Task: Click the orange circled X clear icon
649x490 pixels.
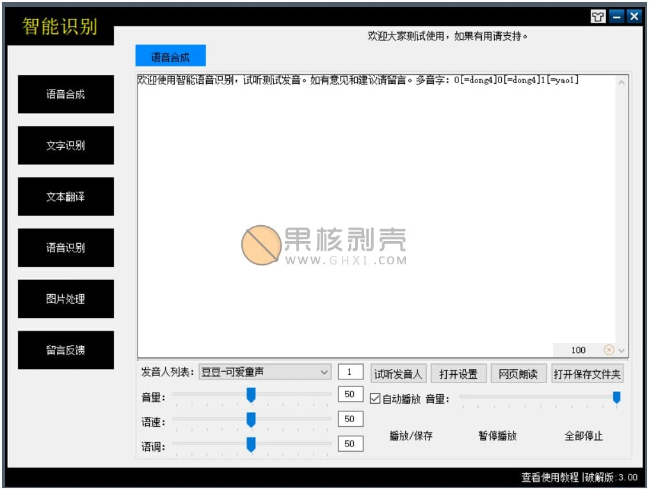Action: click(609, 350)
